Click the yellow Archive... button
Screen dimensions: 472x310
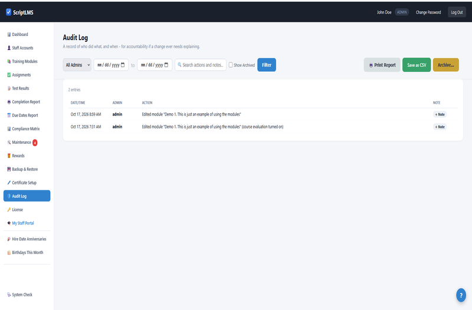click(445, 65)
